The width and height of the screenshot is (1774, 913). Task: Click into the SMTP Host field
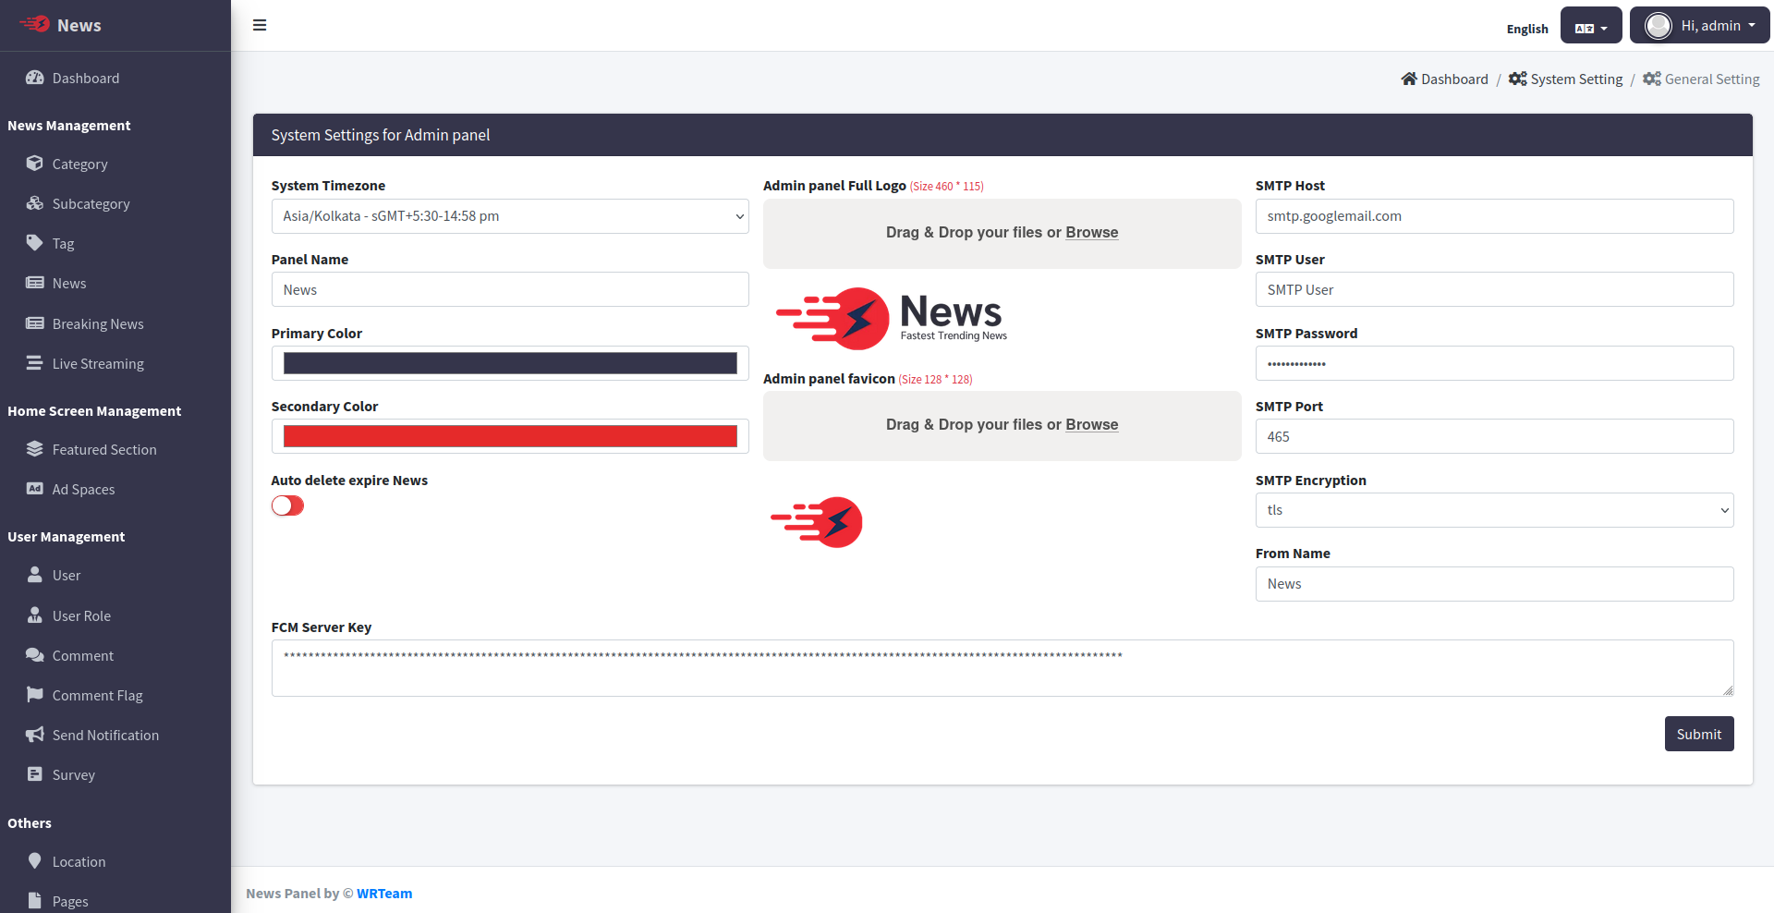pyautogui.click(x=1493, y=216)
